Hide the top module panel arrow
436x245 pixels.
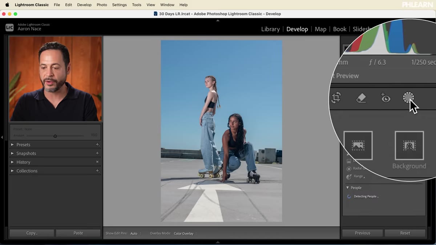218,20
